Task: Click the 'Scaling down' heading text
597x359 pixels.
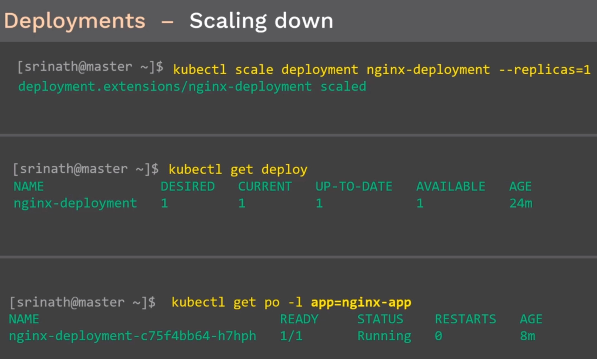Action: pyautogui.click(x=261, y=21)
